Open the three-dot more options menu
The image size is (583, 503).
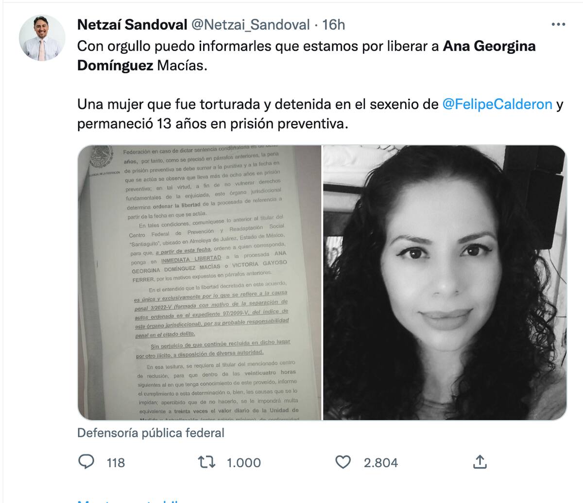tap(557, 24)
